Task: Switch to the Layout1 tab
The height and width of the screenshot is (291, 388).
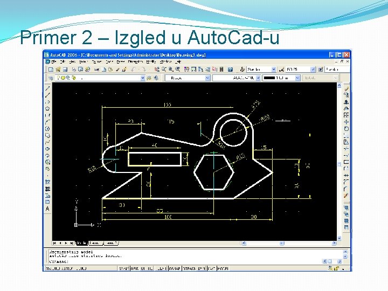Action: coord(95,243)
